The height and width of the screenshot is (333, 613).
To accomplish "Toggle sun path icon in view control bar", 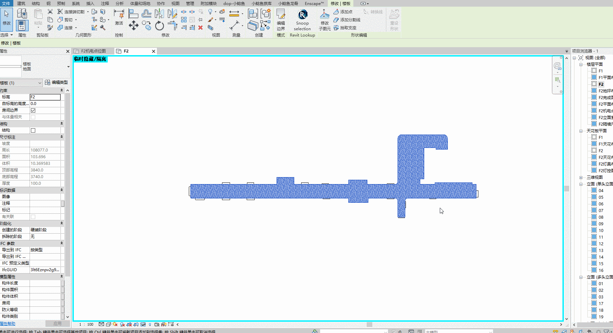I will [115, 324].
